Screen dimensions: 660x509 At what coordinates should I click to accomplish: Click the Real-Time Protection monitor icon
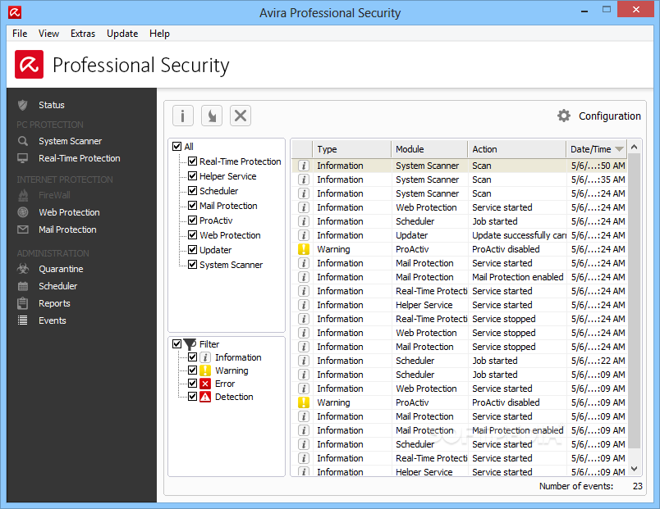tap(23, 158)
